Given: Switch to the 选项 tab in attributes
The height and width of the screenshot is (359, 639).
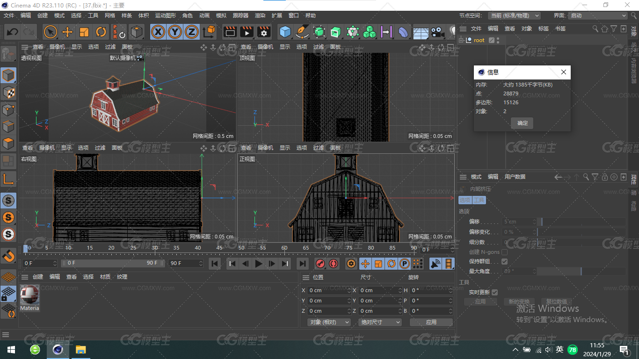Looking at the screenshot, I should click(x=465, y=200).
